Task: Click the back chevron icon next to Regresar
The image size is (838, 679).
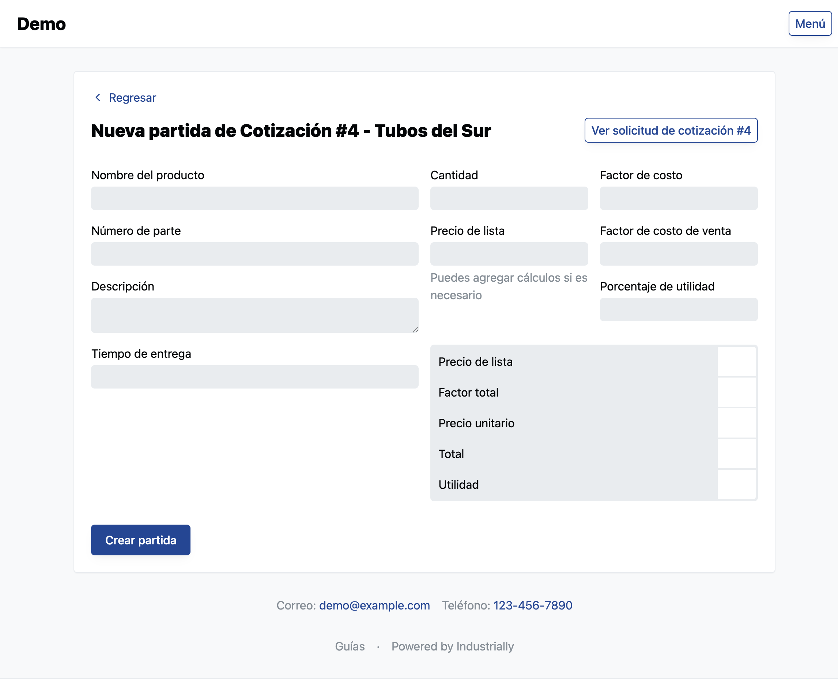Action: (x=98, y=97)
